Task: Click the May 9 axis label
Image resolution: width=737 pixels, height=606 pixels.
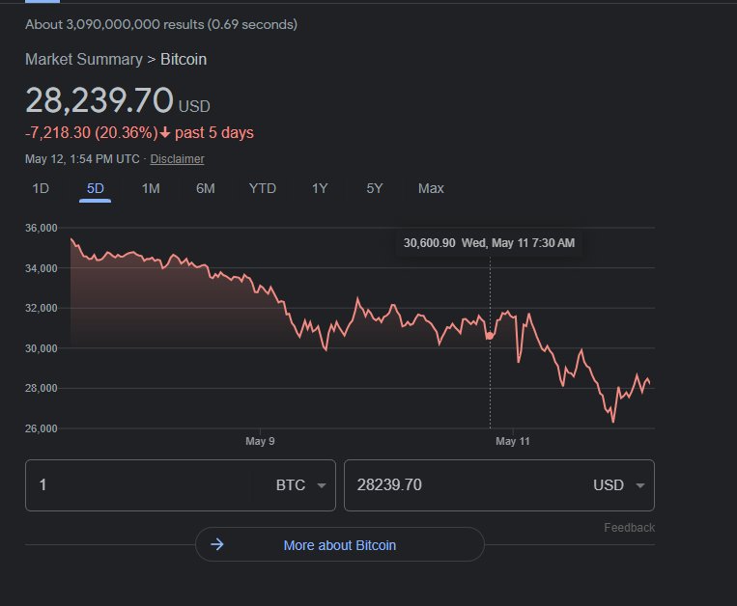Action: [260, 441]
